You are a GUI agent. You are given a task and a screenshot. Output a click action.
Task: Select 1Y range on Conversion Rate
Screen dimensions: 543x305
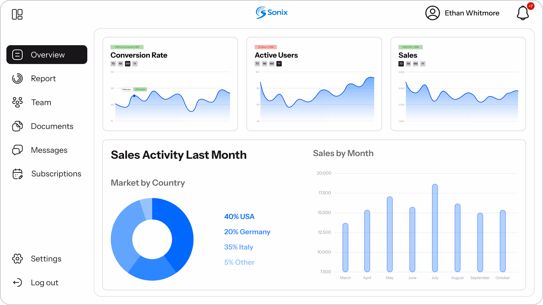coord(135,64)
